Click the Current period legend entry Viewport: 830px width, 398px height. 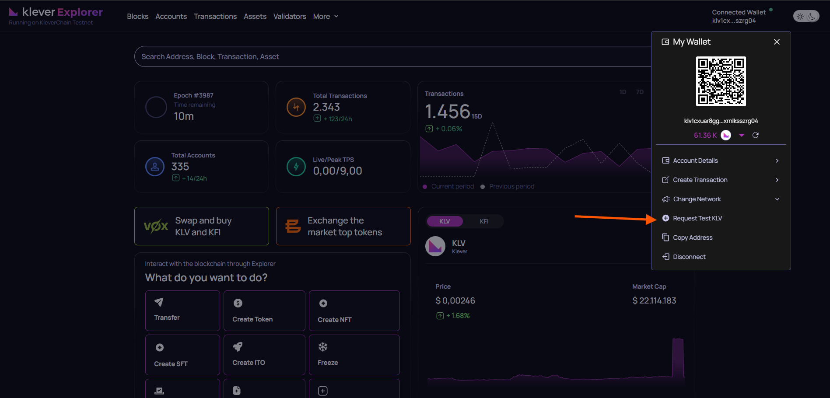click(448, 186)
